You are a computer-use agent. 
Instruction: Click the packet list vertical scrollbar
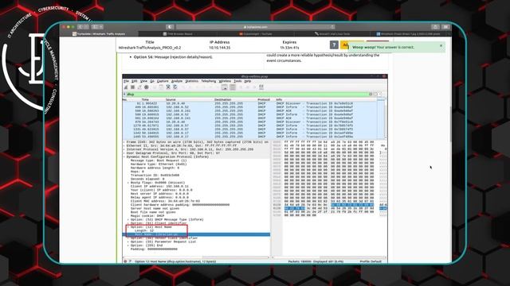click(x=385, y=118)
